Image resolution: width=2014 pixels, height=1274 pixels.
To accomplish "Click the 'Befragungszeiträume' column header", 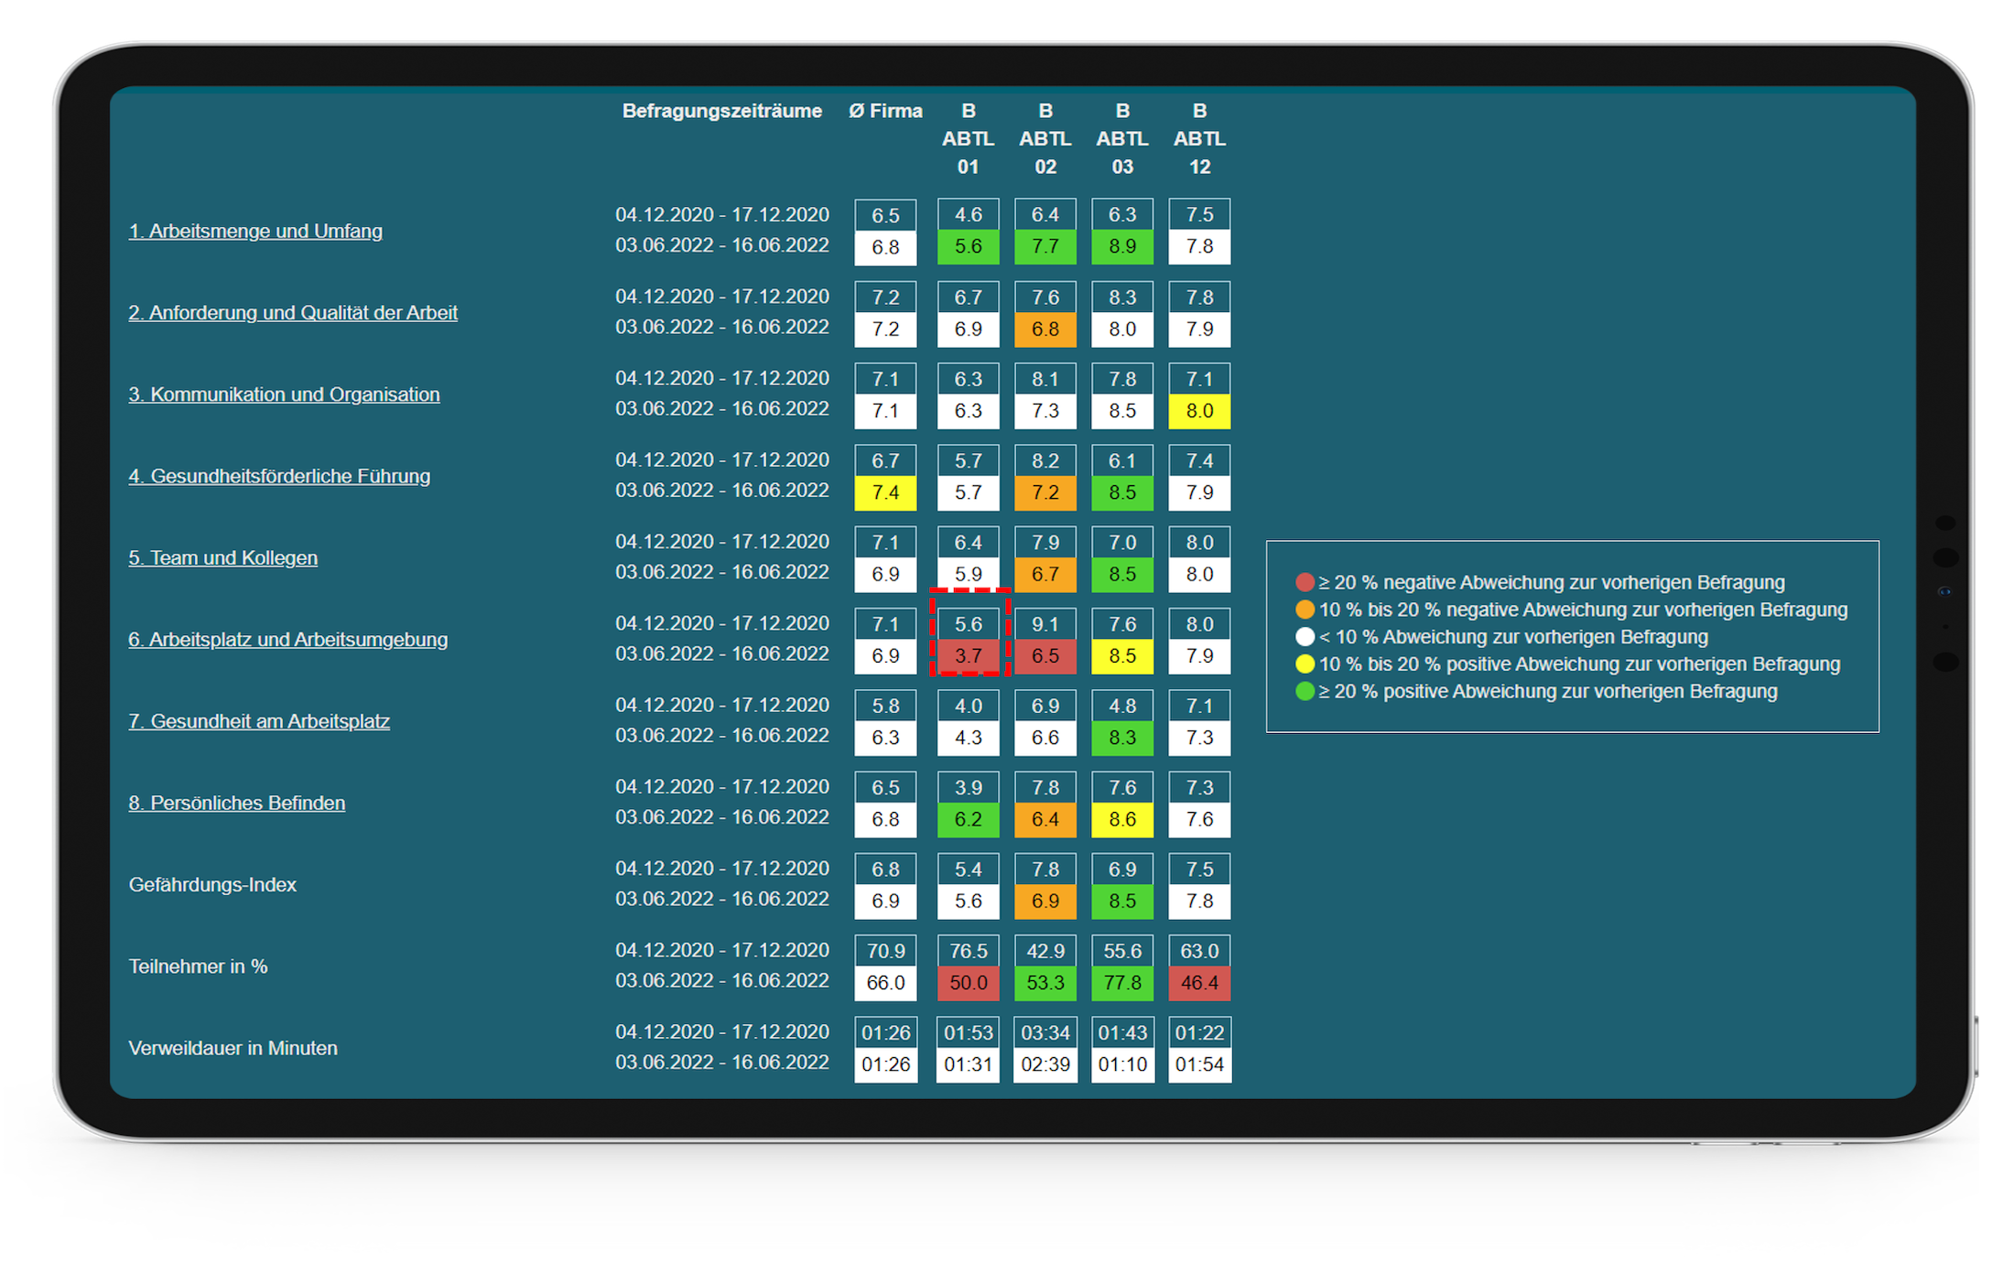I will pos(722,111).
